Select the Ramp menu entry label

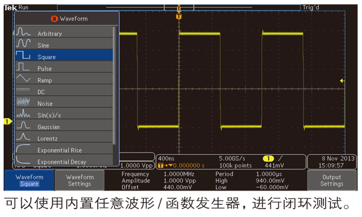45,81
